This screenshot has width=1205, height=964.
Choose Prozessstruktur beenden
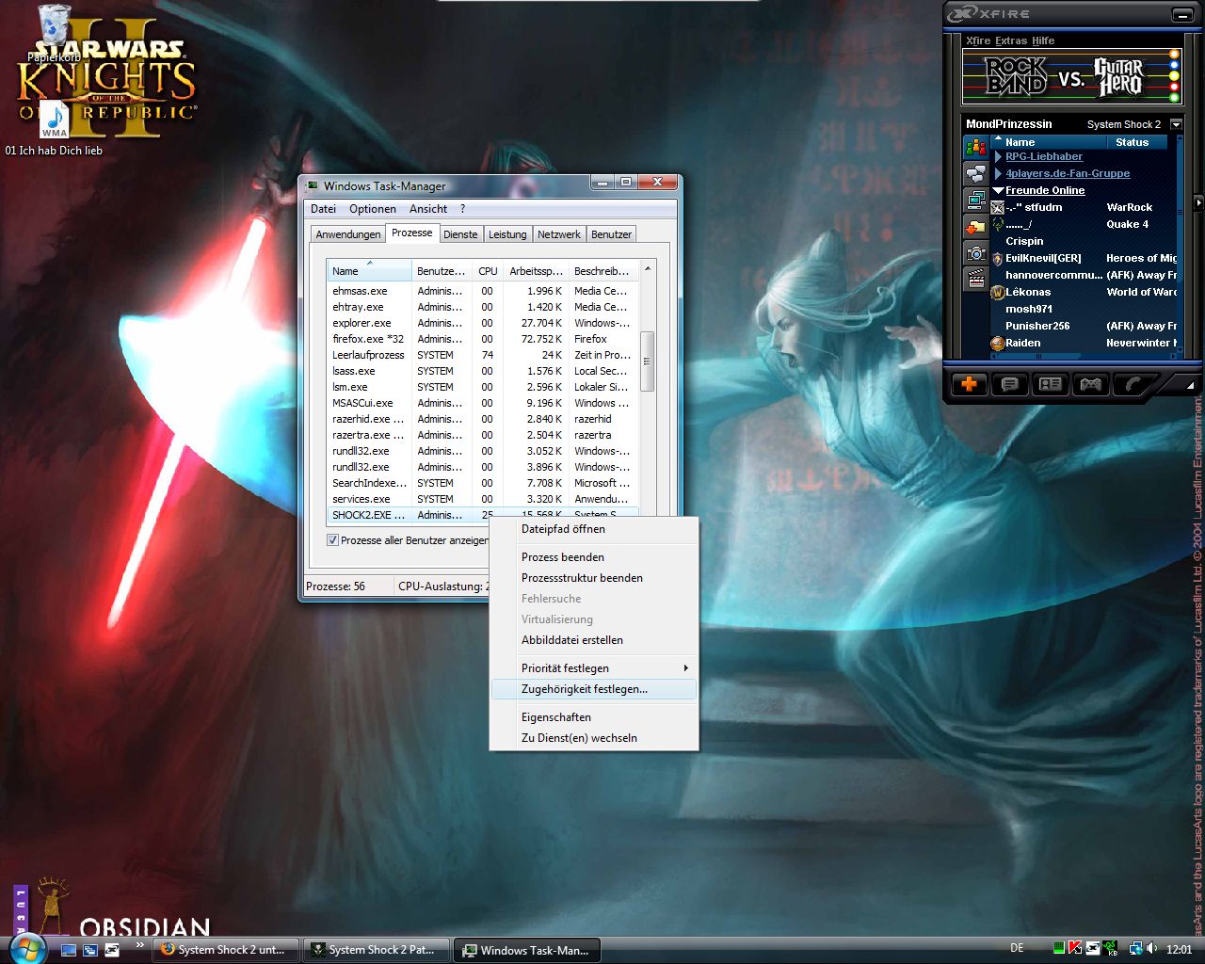point(594,578)
